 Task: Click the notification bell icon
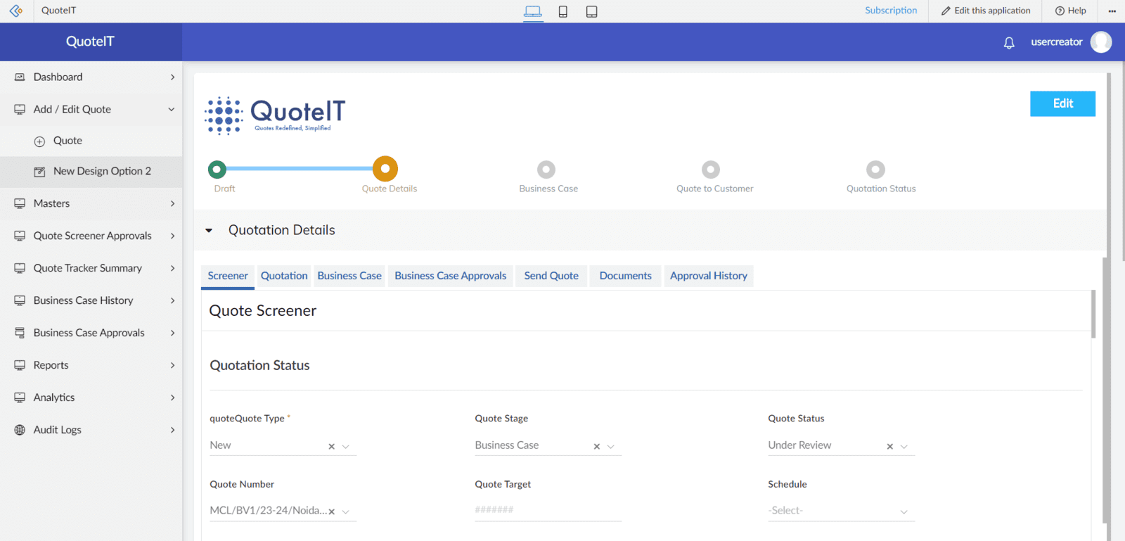coord(1009,43)
